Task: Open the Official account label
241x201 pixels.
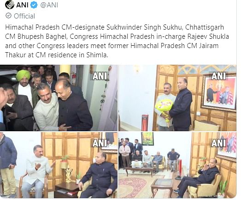Action: coord(20,16)
